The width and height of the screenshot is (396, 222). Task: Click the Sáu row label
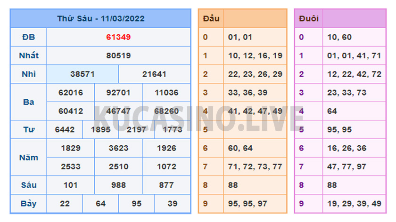[29, 185]
